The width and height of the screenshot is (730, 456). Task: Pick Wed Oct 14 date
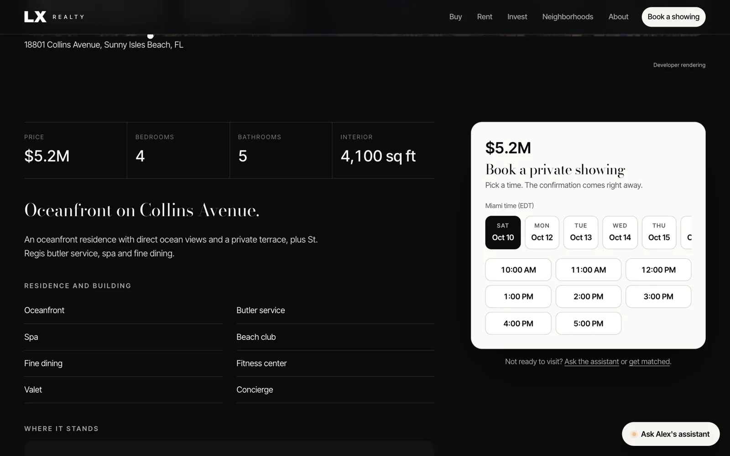620,233
